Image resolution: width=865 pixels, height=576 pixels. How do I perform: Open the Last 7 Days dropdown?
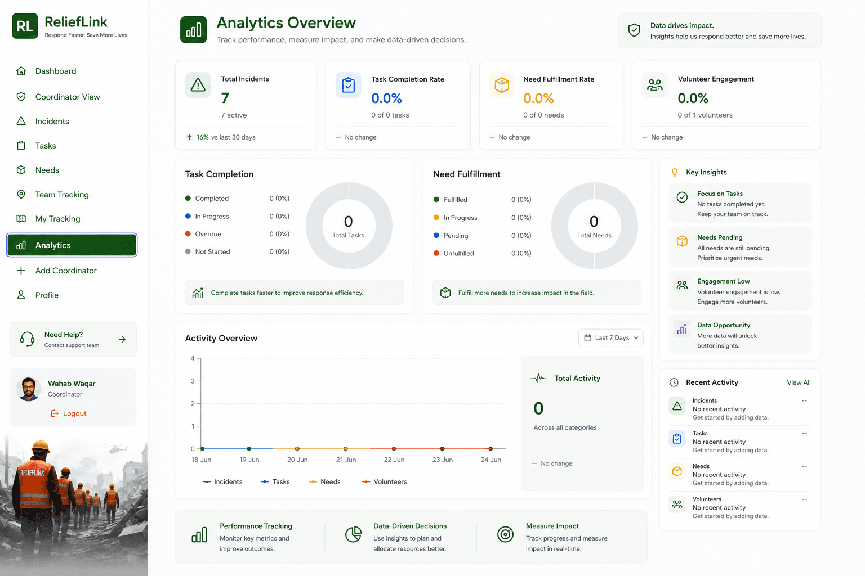(x=611, y=337)
